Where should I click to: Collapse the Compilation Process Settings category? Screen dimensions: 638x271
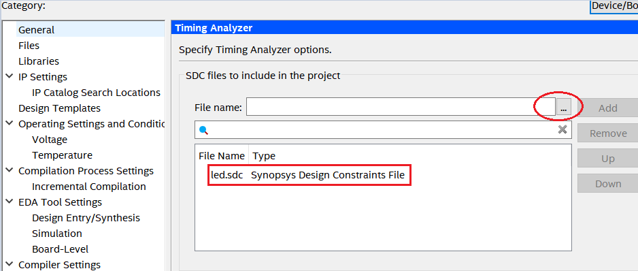10,170
